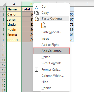Click the cell containing Carlo
This screenshot has width=94, height=92.
click(x=14, y=14)
